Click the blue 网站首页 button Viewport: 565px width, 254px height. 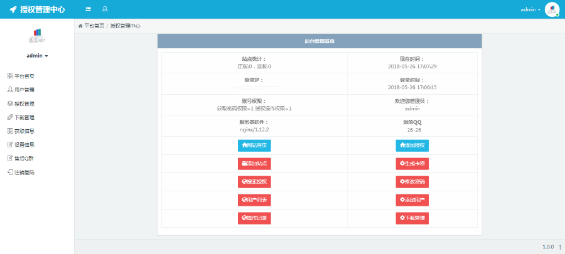[254, 146]
